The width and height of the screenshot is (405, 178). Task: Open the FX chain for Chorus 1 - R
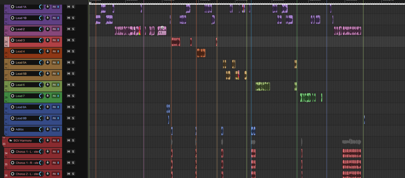pos(54,163)
